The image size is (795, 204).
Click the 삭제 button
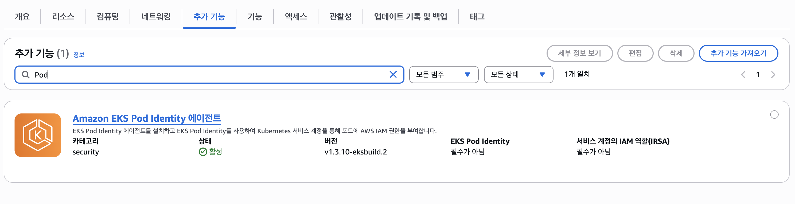coord(676,53)
